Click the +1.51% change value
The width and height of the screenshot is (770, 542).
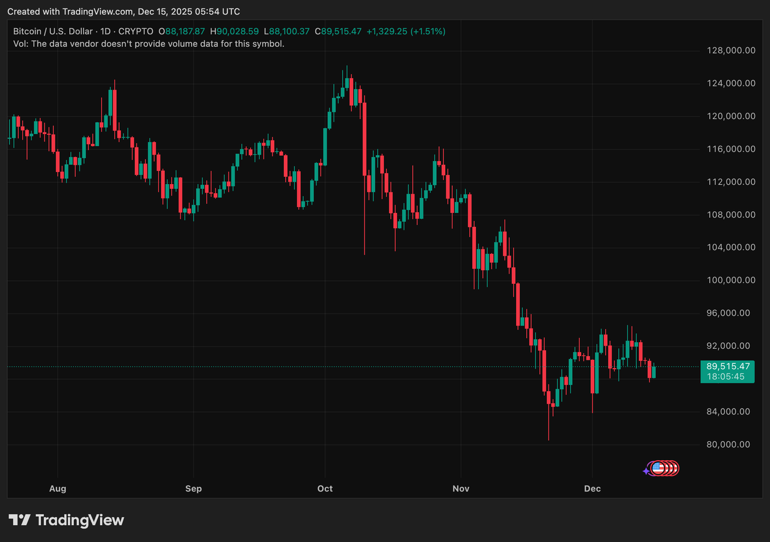428,31
